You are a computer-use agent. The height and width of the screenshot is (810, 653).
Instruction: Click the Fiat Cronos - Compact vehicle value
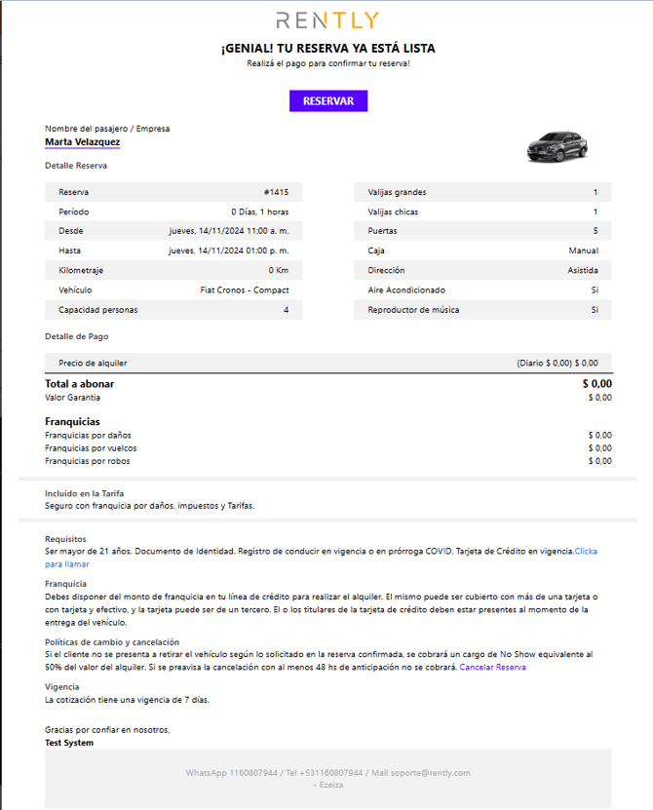point(244,290)
